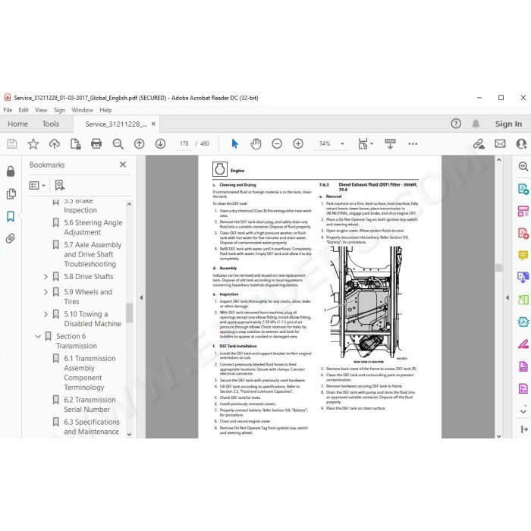531x531 pixels.
Task: Click the document vertical scrollbar thumb
Action: pos(499,268)
